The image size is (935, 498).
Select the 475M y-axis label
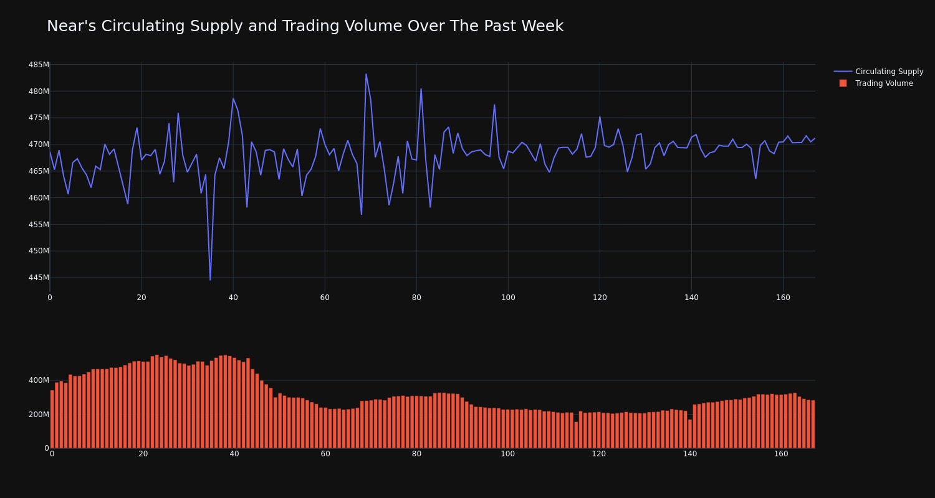[x=39, y=118]
